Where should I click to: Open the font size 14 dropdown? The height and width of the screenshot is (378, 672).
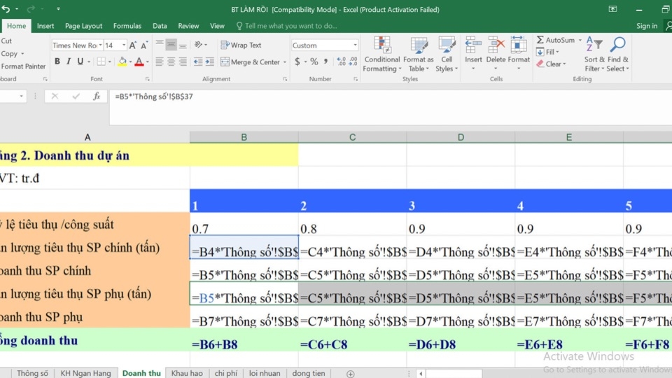(x=125, y=45)
